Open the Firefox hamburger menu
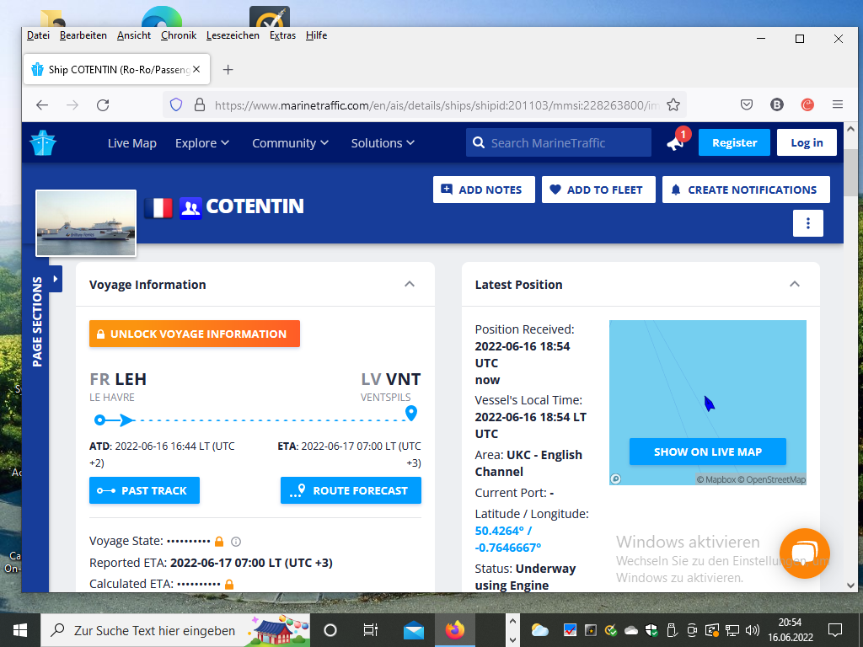Screen dimensions: 863x647 [x=838, y=104]
